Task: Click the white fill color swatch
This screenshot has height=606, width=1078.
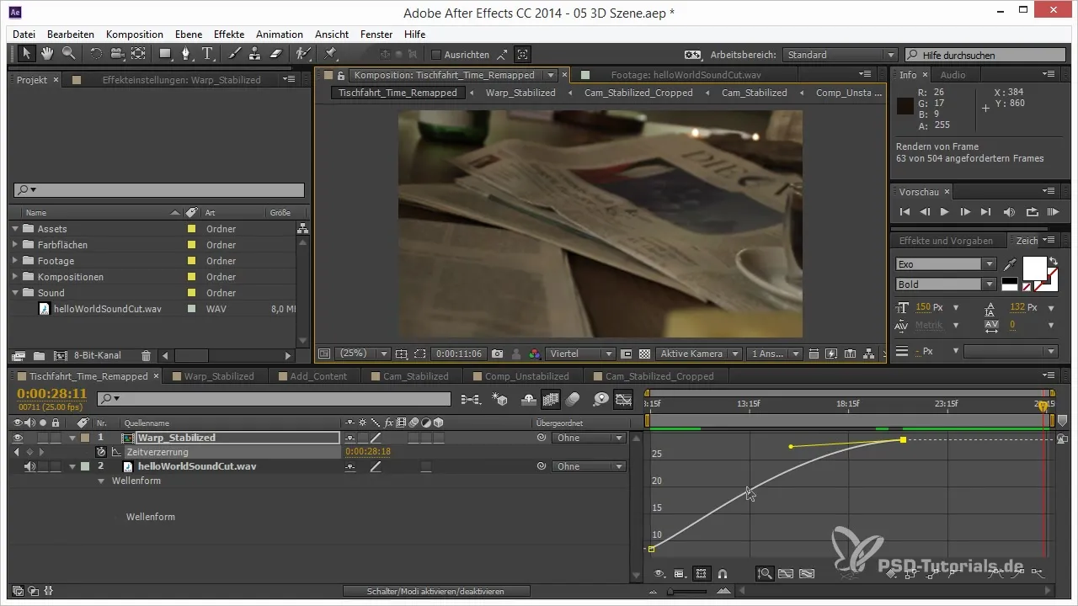Action: 1034,269
